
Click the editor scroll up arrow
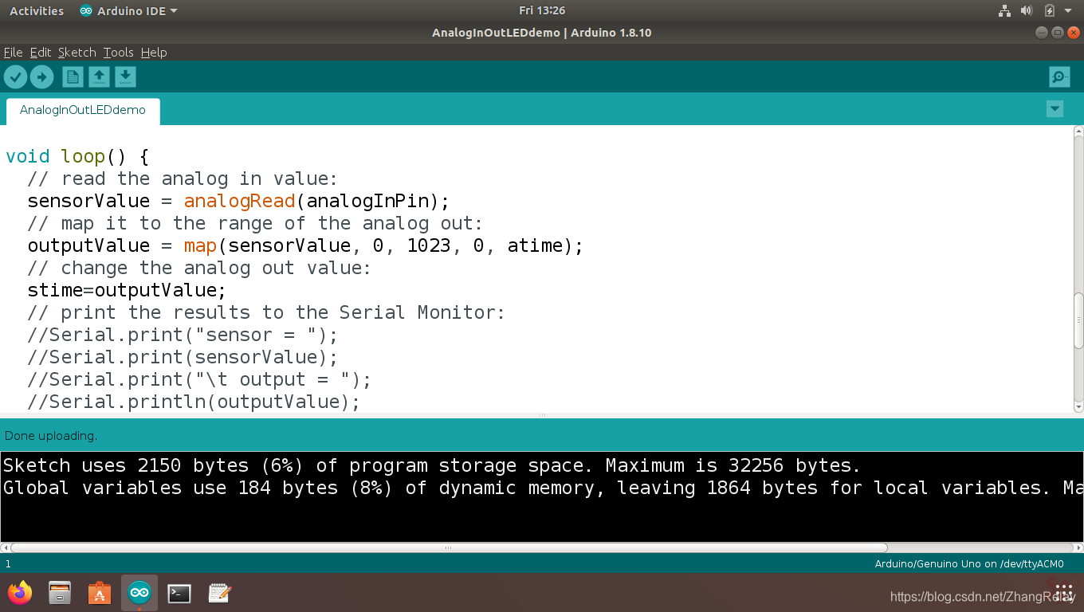click(x=1078, y=131)
